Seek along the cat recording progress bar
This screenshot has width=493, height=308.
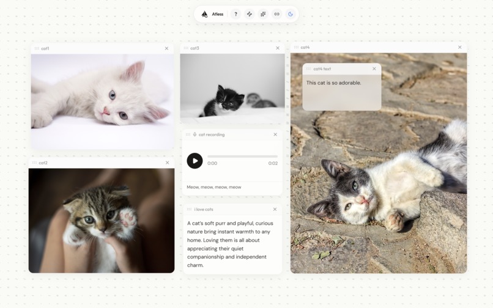[x=242, y=156]
